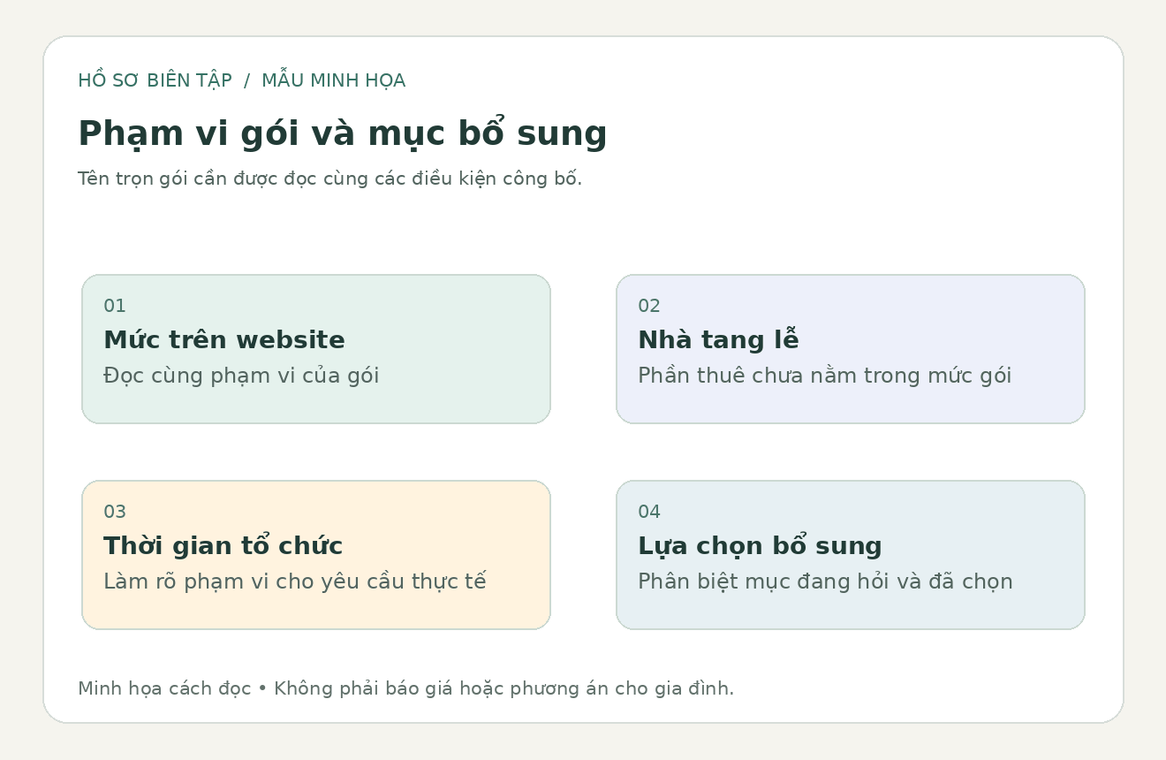Select the heading 'Phạm vi gói và mục bổ sung'
The height and width of the screenshot is (760, 1166).
(x=343, y=133)
